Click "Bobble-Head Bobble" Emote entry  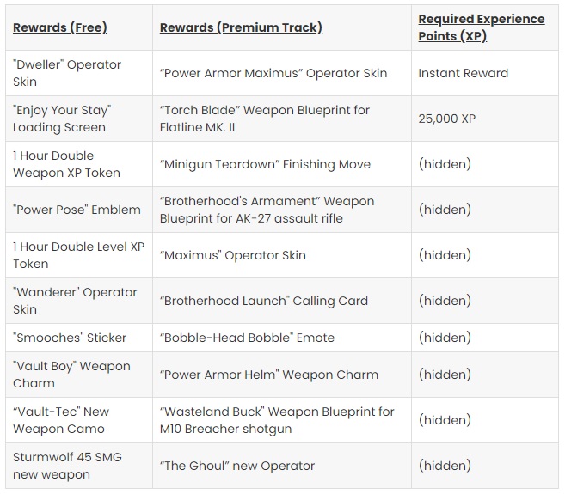(x=247, y=338)
